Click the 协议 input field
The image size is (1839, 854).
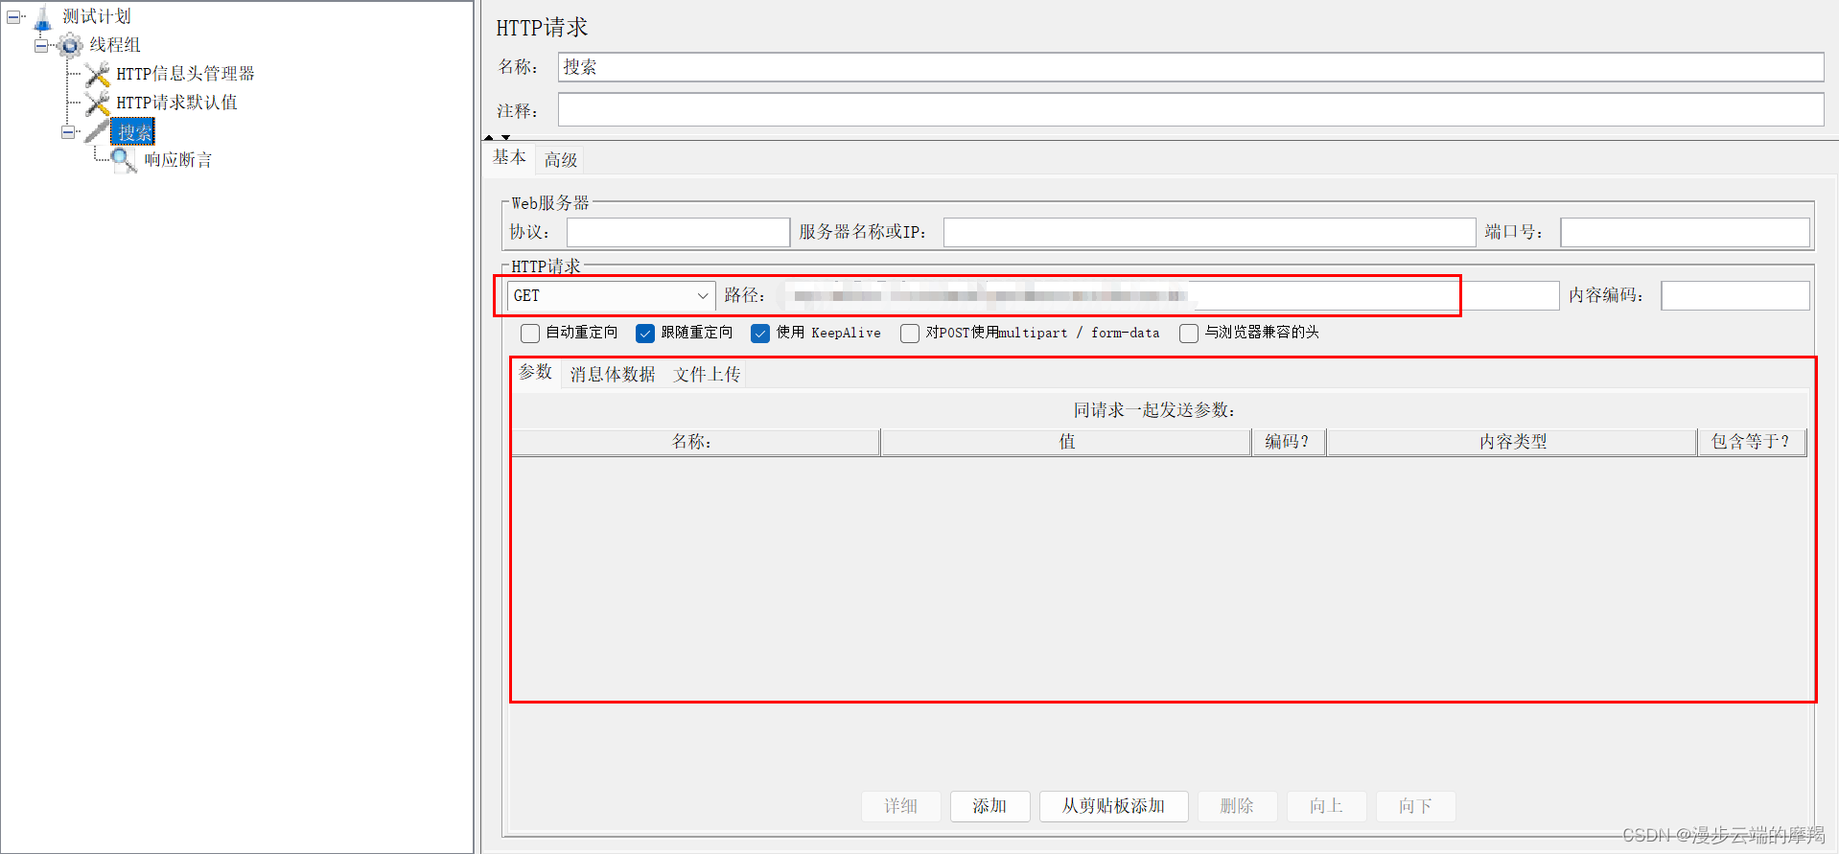(x=678, y=232)
